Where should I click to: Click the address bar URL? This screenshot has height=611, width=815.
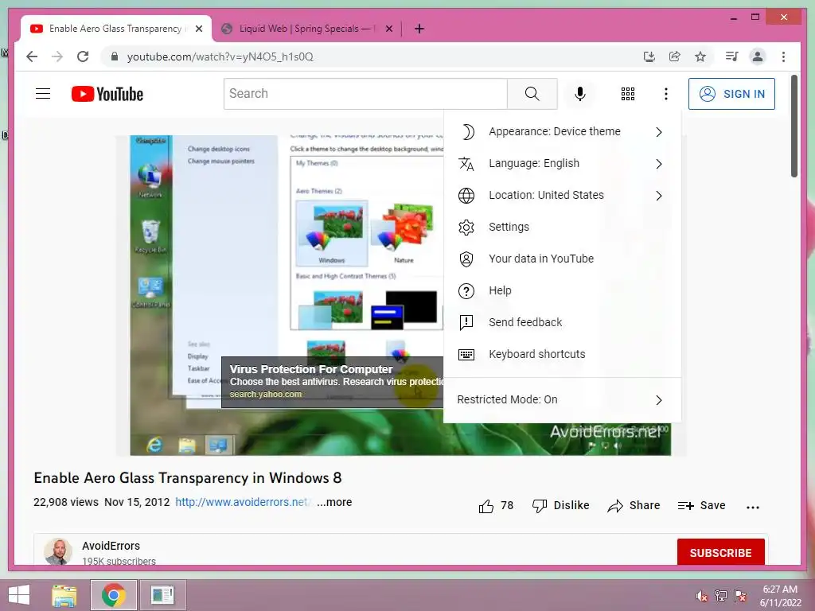coord(220,56)
